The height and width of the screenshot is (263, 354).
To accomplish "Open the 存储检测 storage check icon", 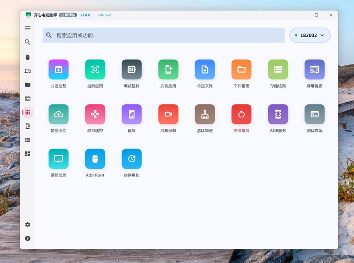I will [x=278, y=70].
